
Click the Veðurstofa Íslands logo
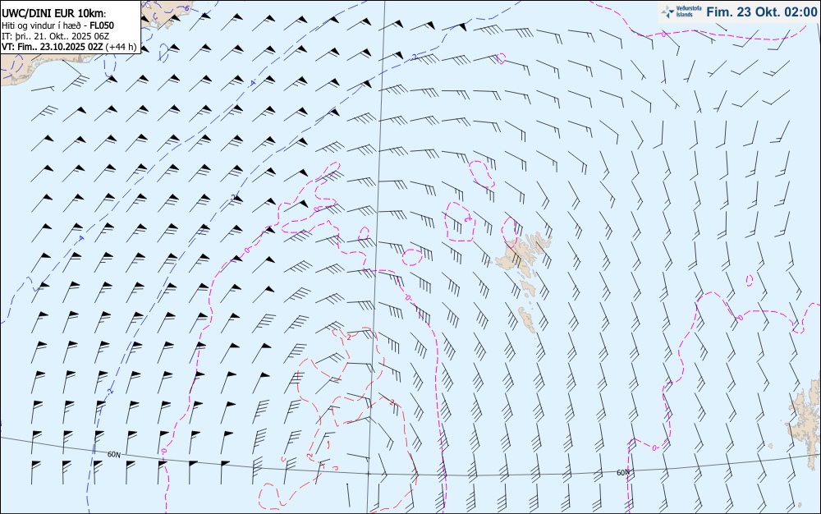(x=681, y=11)
